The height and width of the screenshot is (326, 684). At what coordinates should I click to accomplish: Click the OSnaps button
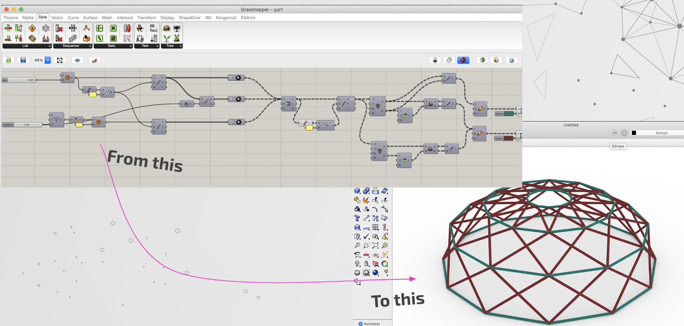[x=618, y=146]
